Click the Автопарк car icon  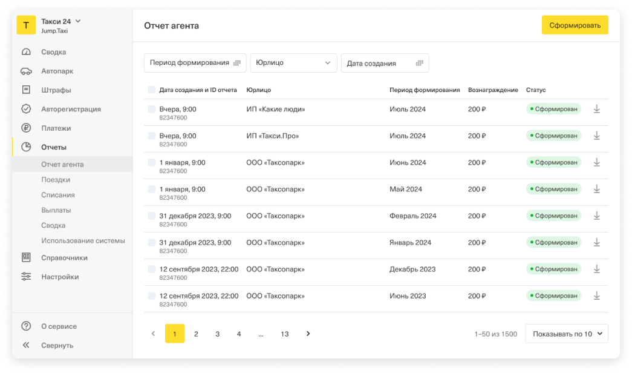point(26,71)
